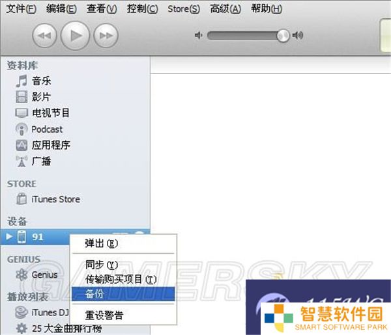
Task: Select 应用程序 apps icon
Action: click(22, 145)
